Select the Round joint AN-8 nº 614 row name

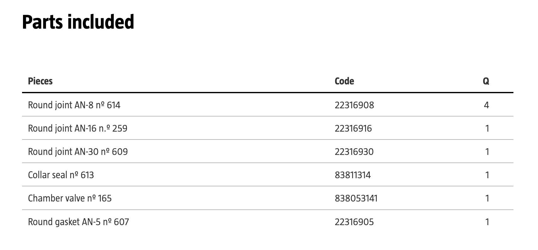pyautogui.click(x=74, y=105)
